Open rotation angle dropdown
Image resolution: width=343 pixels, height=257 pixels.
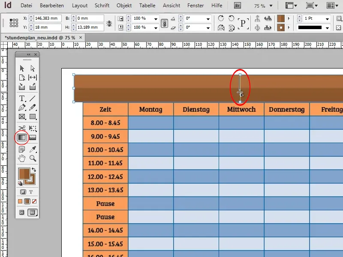(208, 19)
